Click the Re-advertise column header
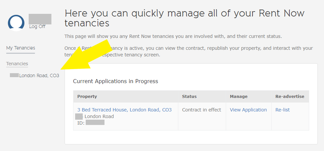This screenshot has height=151, width=324. pos(290,97)
